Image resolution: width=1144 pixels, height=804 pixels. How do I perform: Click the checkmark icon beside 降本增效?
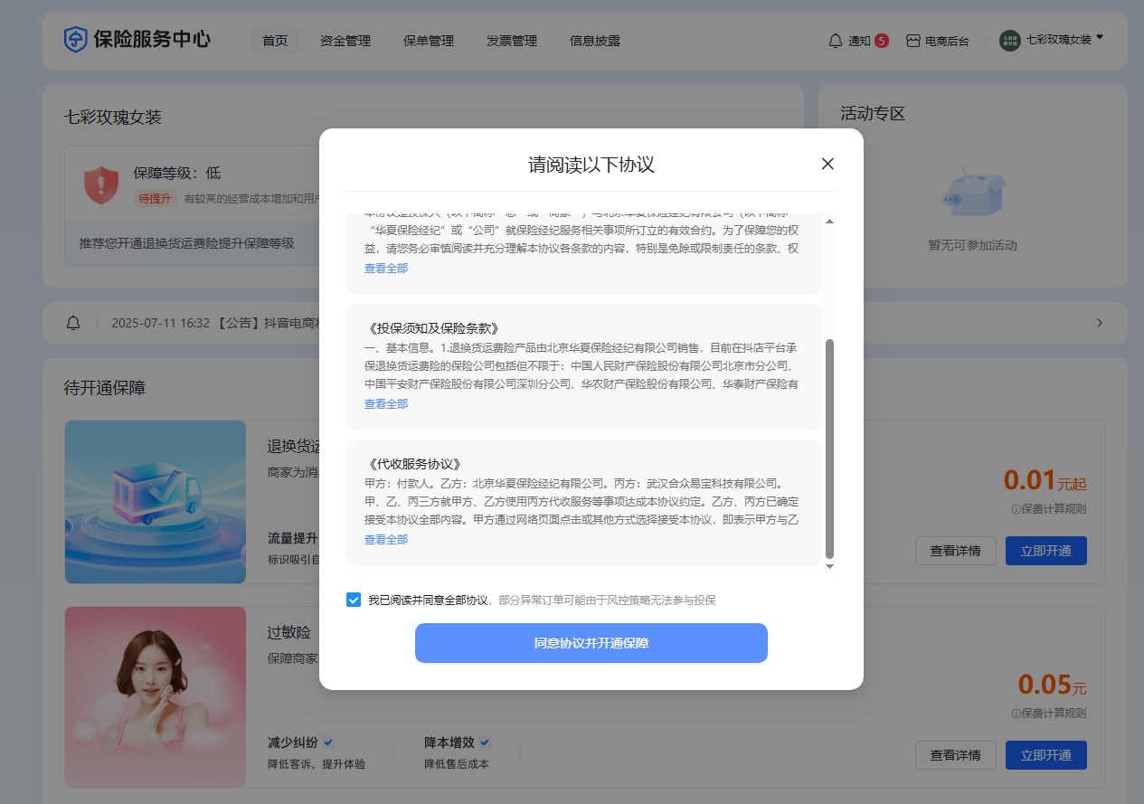485,742
